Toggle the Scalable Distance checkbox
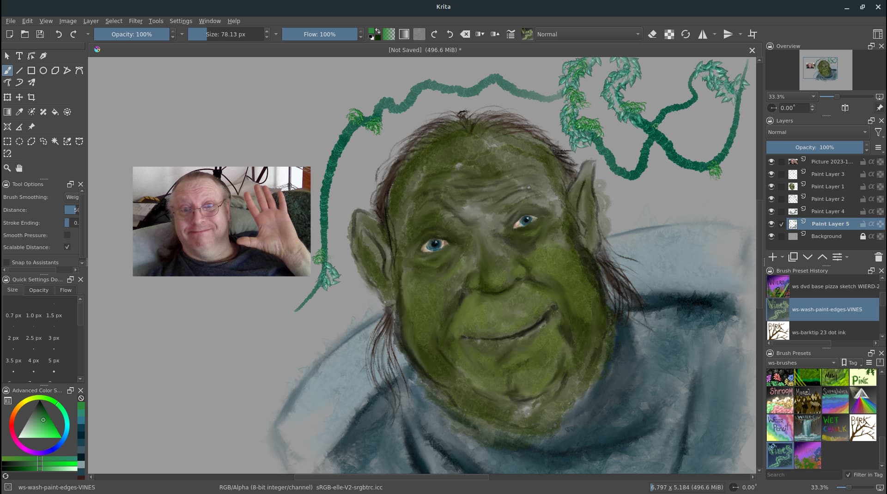Viewport: 887px width, 494px height. [67, 247]
